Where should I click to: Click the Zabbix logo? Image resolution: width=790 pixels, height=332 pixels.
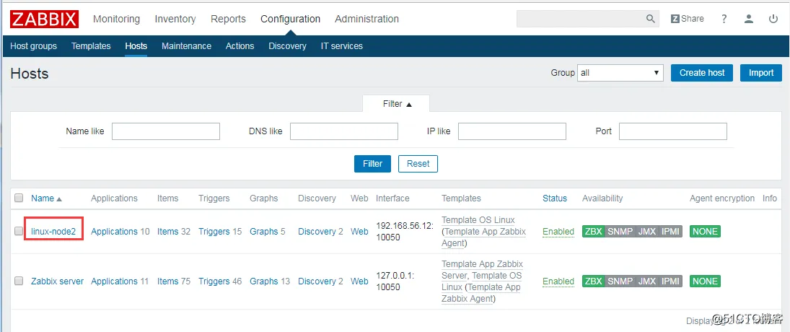pyautogui.click(x=44, y=19)
